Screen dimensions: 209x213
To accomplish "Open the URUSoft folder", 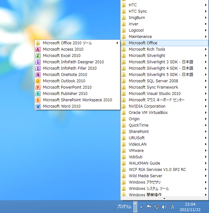I will [164, 138].
